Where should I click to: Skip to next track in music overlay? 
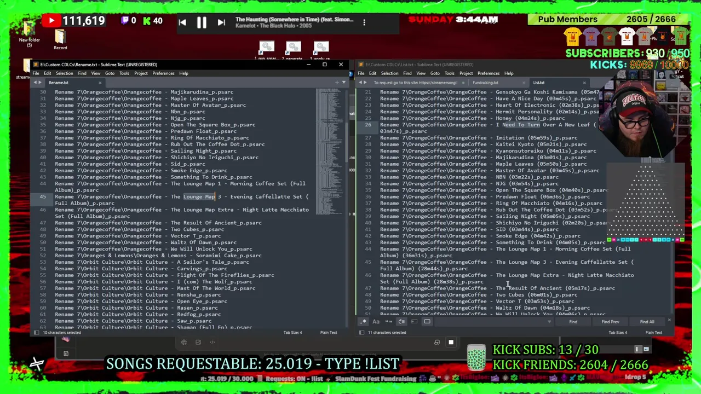221,22
